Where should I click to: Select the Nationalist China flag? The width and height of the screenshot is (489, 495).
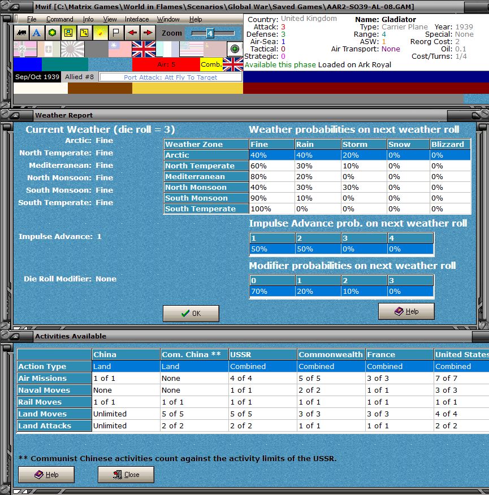(x=120, y=49)
